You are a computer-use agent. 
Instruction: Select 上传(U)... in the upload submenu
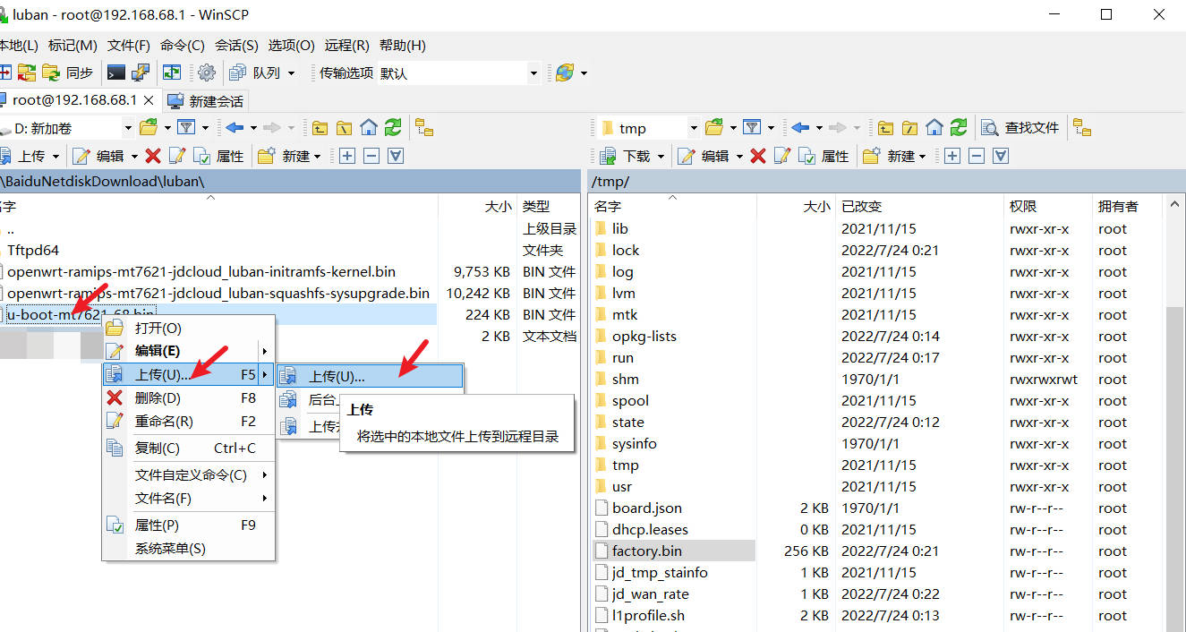pos(337,377)
